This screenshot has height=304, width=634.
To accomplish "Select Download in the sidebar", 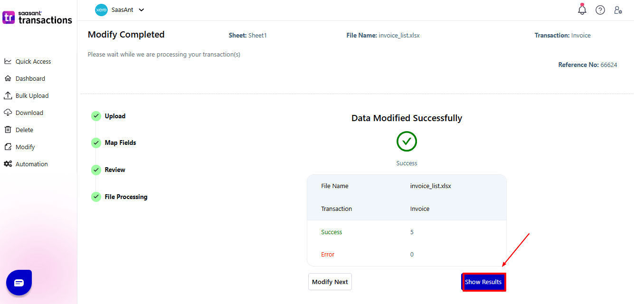I will point(29,113).
